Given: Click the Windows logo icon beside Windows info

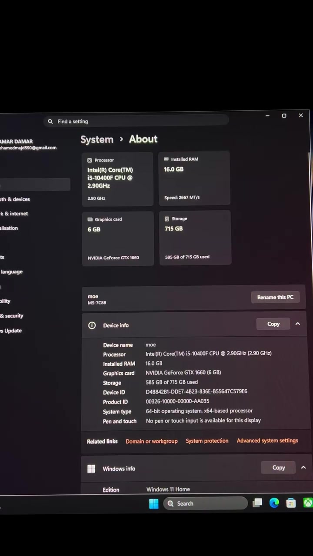Looking at the screenshot, I should [x=91, y=469].
